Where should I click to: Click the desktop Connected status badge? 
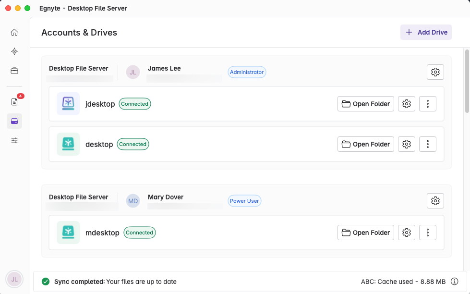tap(133, 144)
